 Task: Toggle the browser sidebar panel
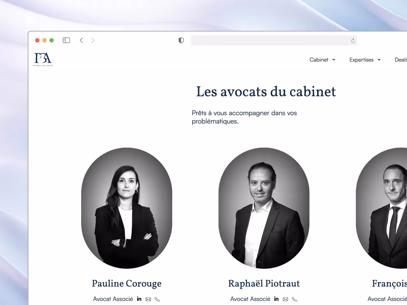tap(66, 40)
